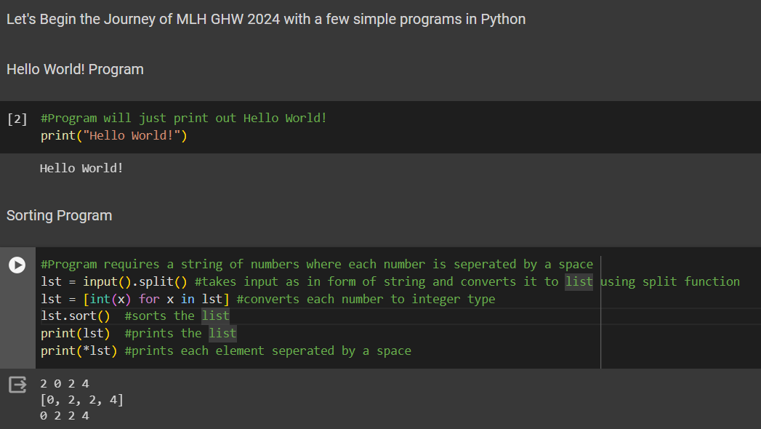Viewport: 761px width, 429px height.
Task: Click the MLH GHW 2024 intro text
Action: pyautogui.click(x=266, y=20)
